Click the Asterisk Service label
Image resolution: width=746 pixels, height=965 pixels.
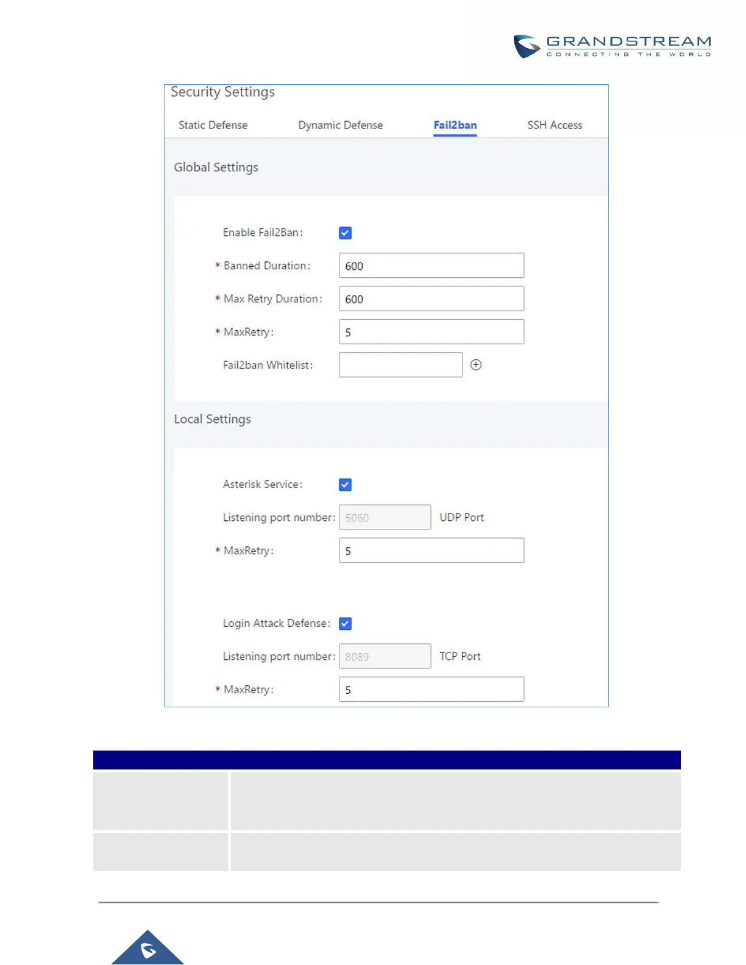point(263,484)
